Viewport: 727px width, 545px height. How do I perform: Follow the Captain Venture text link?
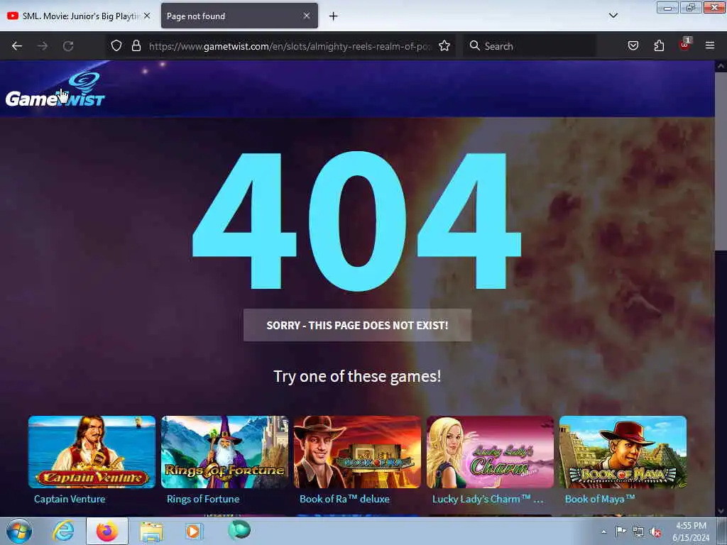coord(70,499)
